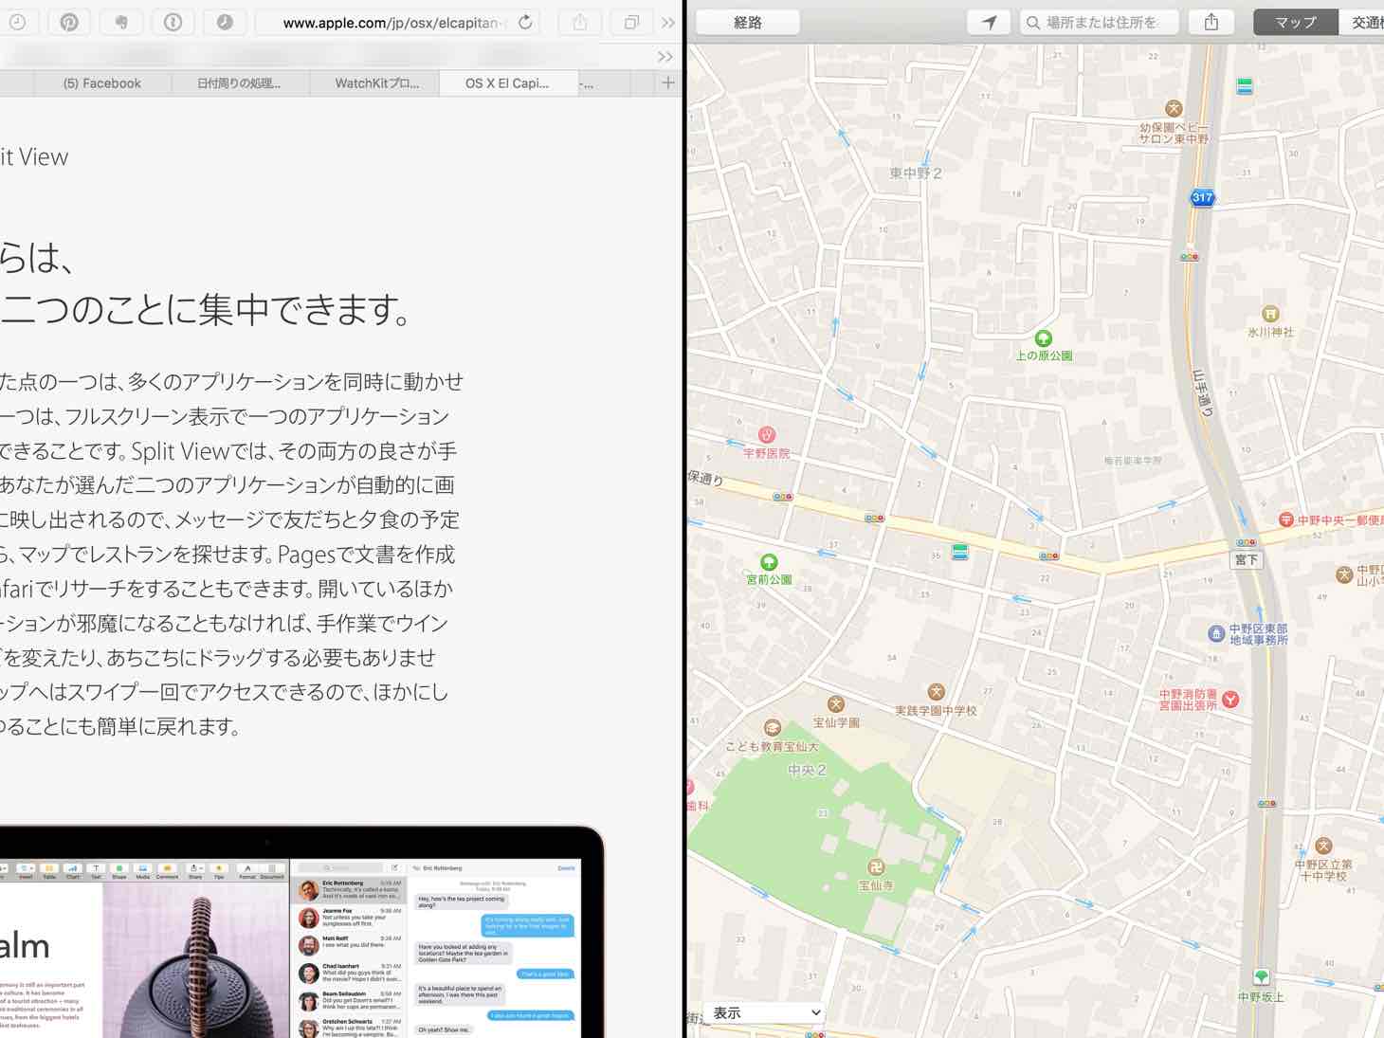Select the 氷川神社 shrine marker

1270,314
